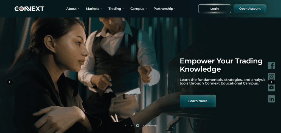
Task: Open the Instagram social icon
Action: point(271,77)
